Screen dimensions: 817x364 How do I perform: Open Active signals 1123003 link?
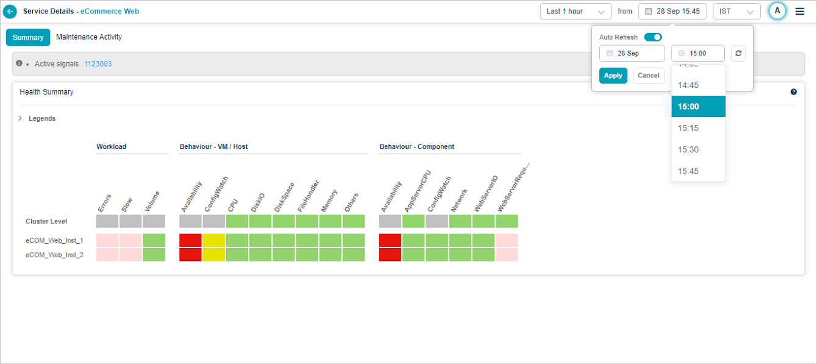98,64
